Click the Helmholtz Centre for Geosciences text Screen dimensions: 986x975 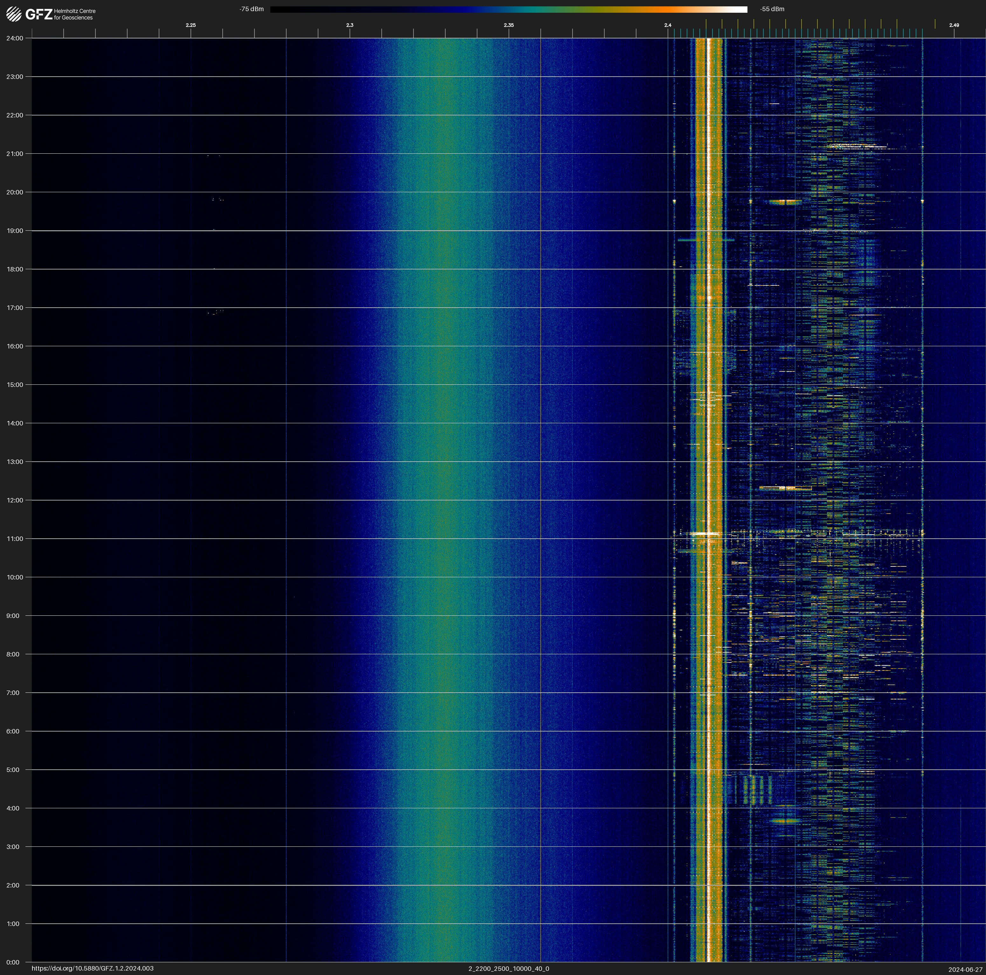coord(74,14)
